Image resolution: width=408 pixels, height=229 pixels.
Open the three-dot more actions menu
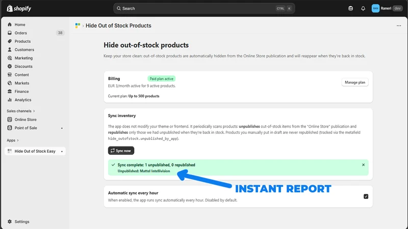tap(399, 25)
